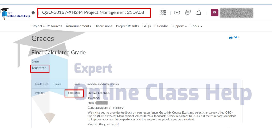
Task: Click the feedback date 10/25/21
Action: tap(94, 98)
